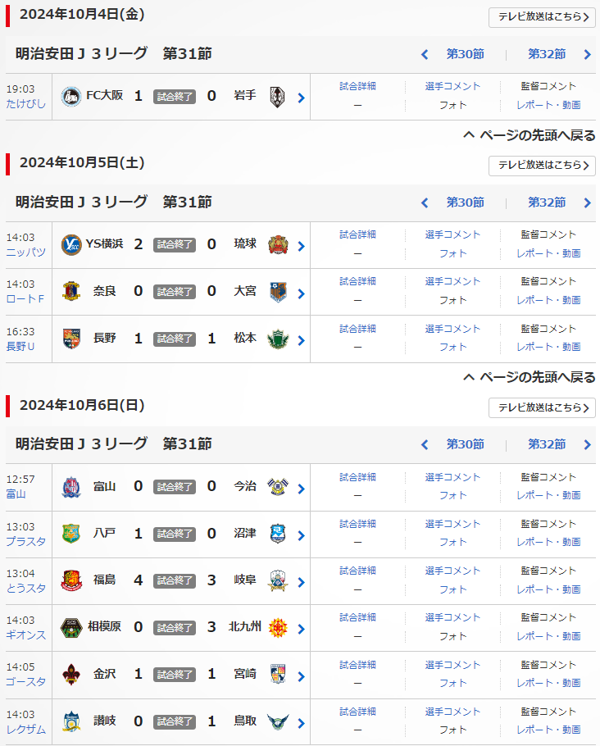Expand match arrow for 讃岐 vs 鳥取
Screen dimensions: 600x746
pos(301,723)
